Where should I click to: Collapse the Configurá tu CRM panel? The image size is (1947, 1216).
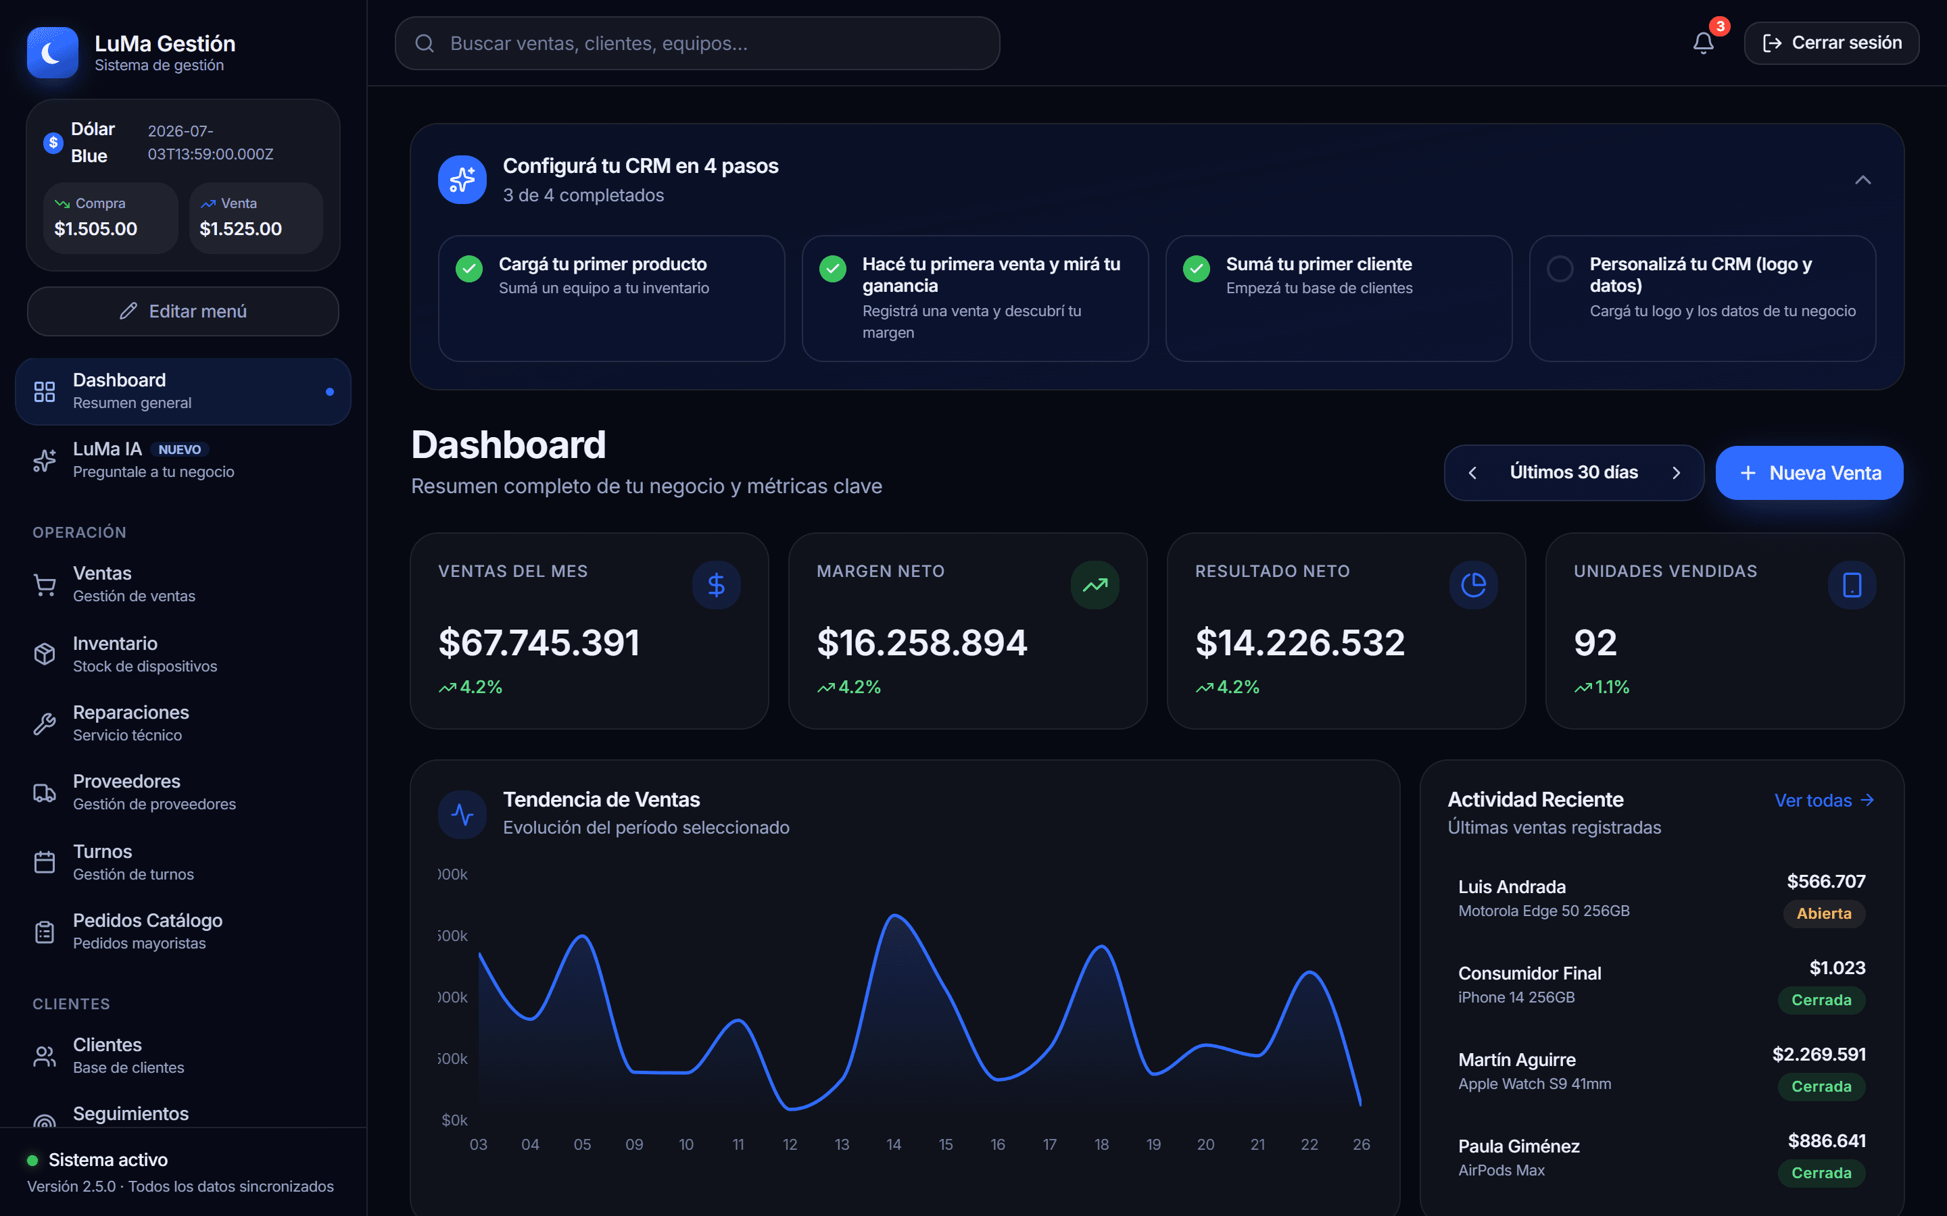1862,179
